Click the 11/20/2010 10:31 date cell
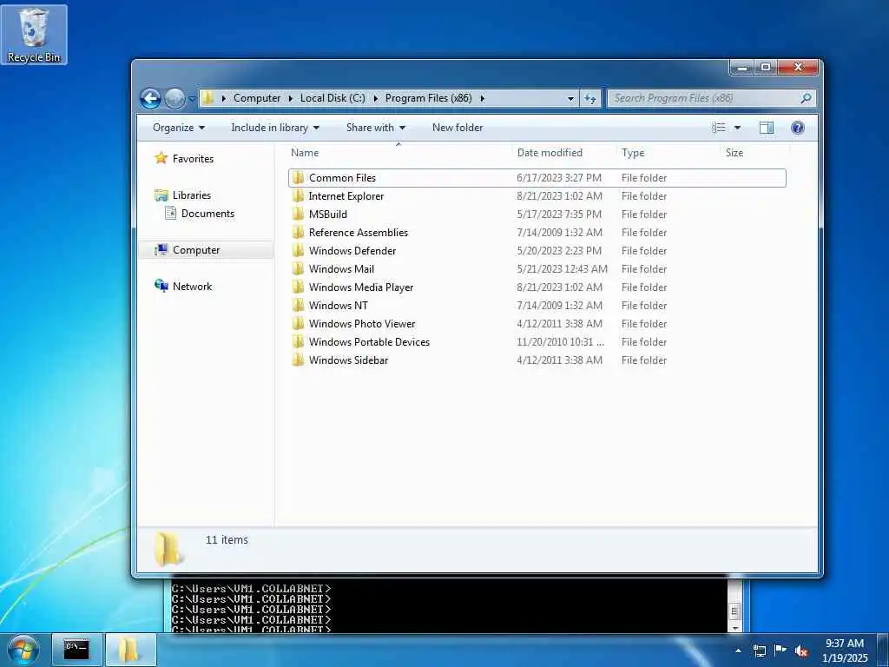 tap(560, 342)
